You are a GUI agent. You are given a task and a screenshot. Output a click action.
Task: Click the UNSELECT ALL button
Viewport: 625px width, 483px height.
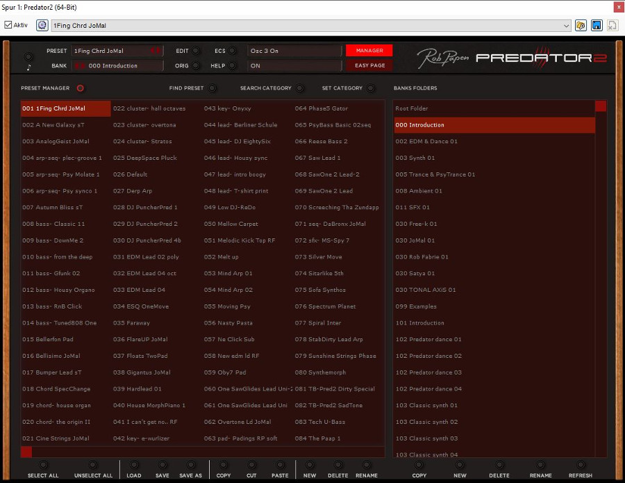click(x=93, y=465)
